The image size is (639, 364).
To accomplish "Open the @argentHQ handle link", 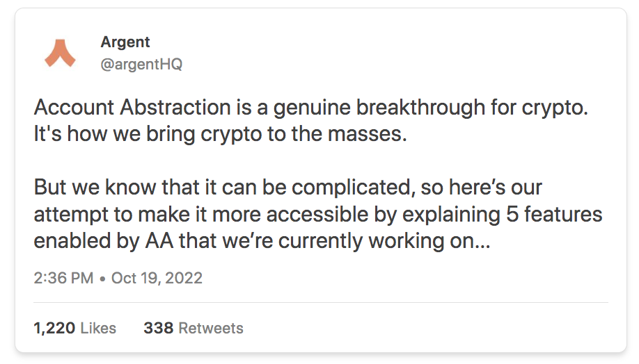I will 141,65.
